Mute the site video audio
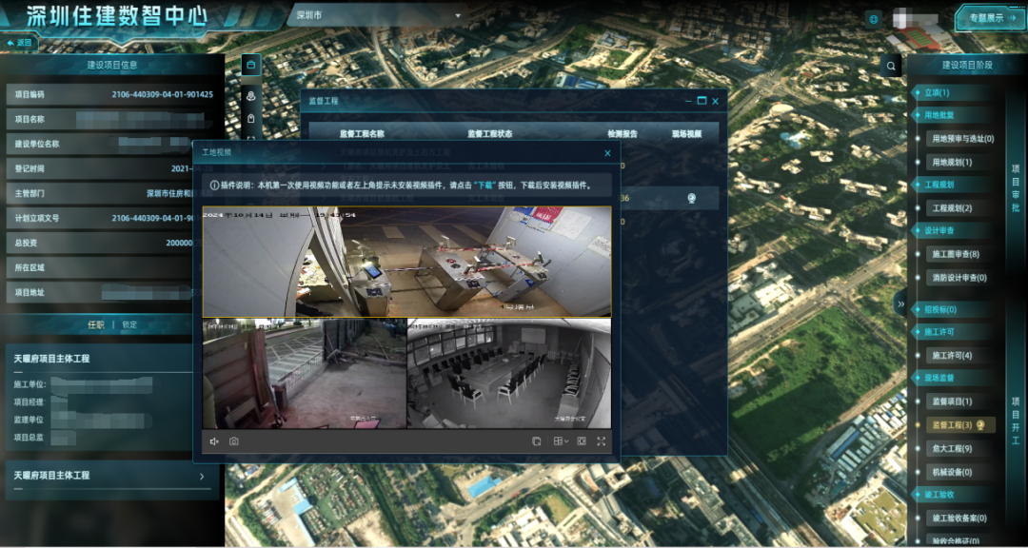This screenshot has height=548, width=1028. [x=214, y=441]
